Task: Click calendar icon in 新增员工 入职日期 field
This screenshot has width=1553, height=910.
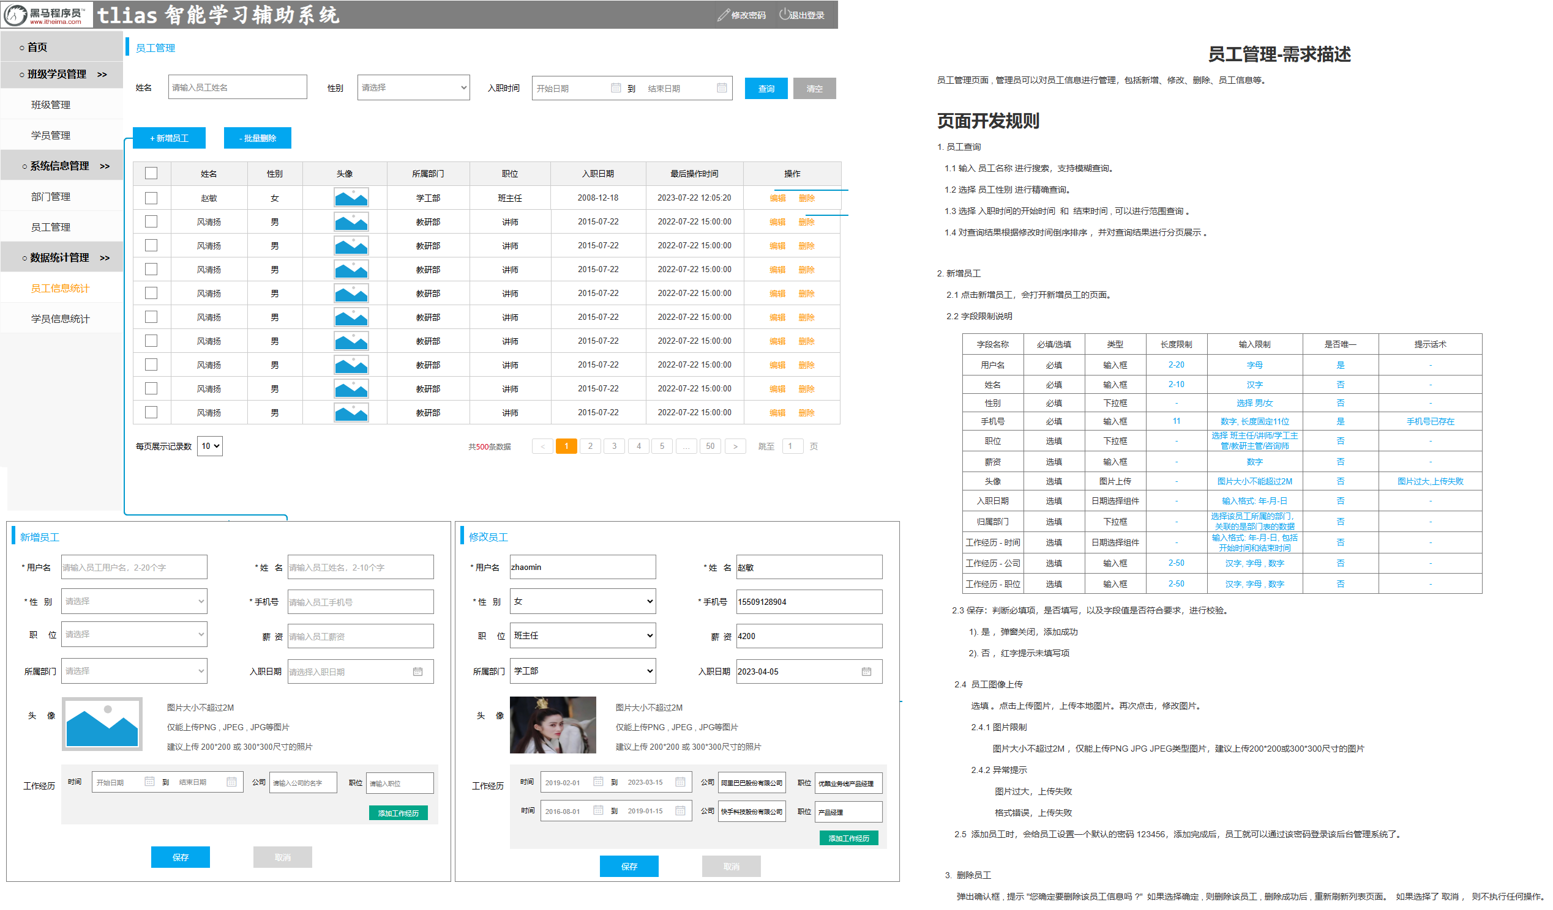Action: point(418,671)
